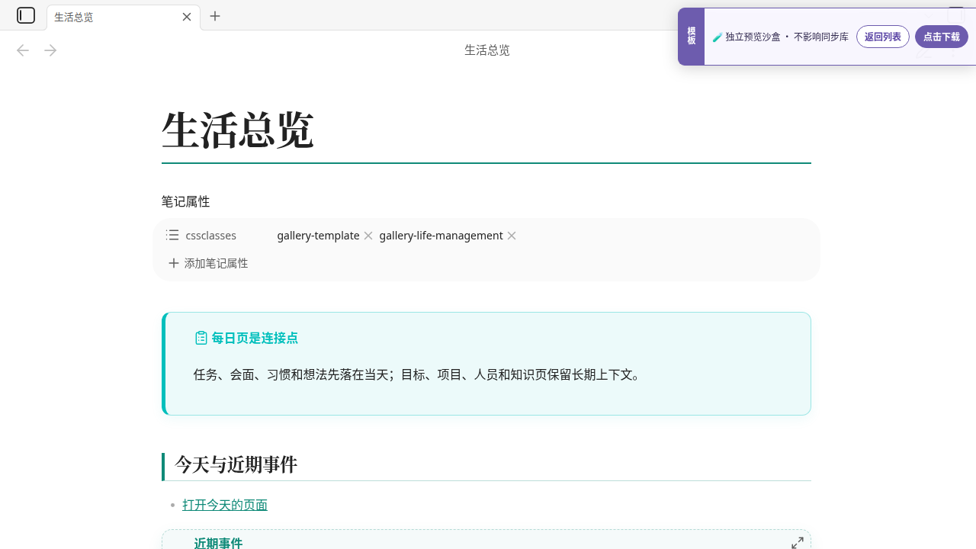Collapse the 每日页是连接点 callout title
This screenshot has height=549, width=976.
(x=255, y=338)
